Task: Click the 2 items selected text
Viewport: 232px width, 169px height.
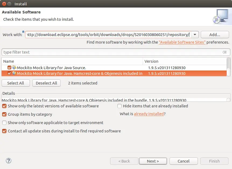Action: (83, 83)
